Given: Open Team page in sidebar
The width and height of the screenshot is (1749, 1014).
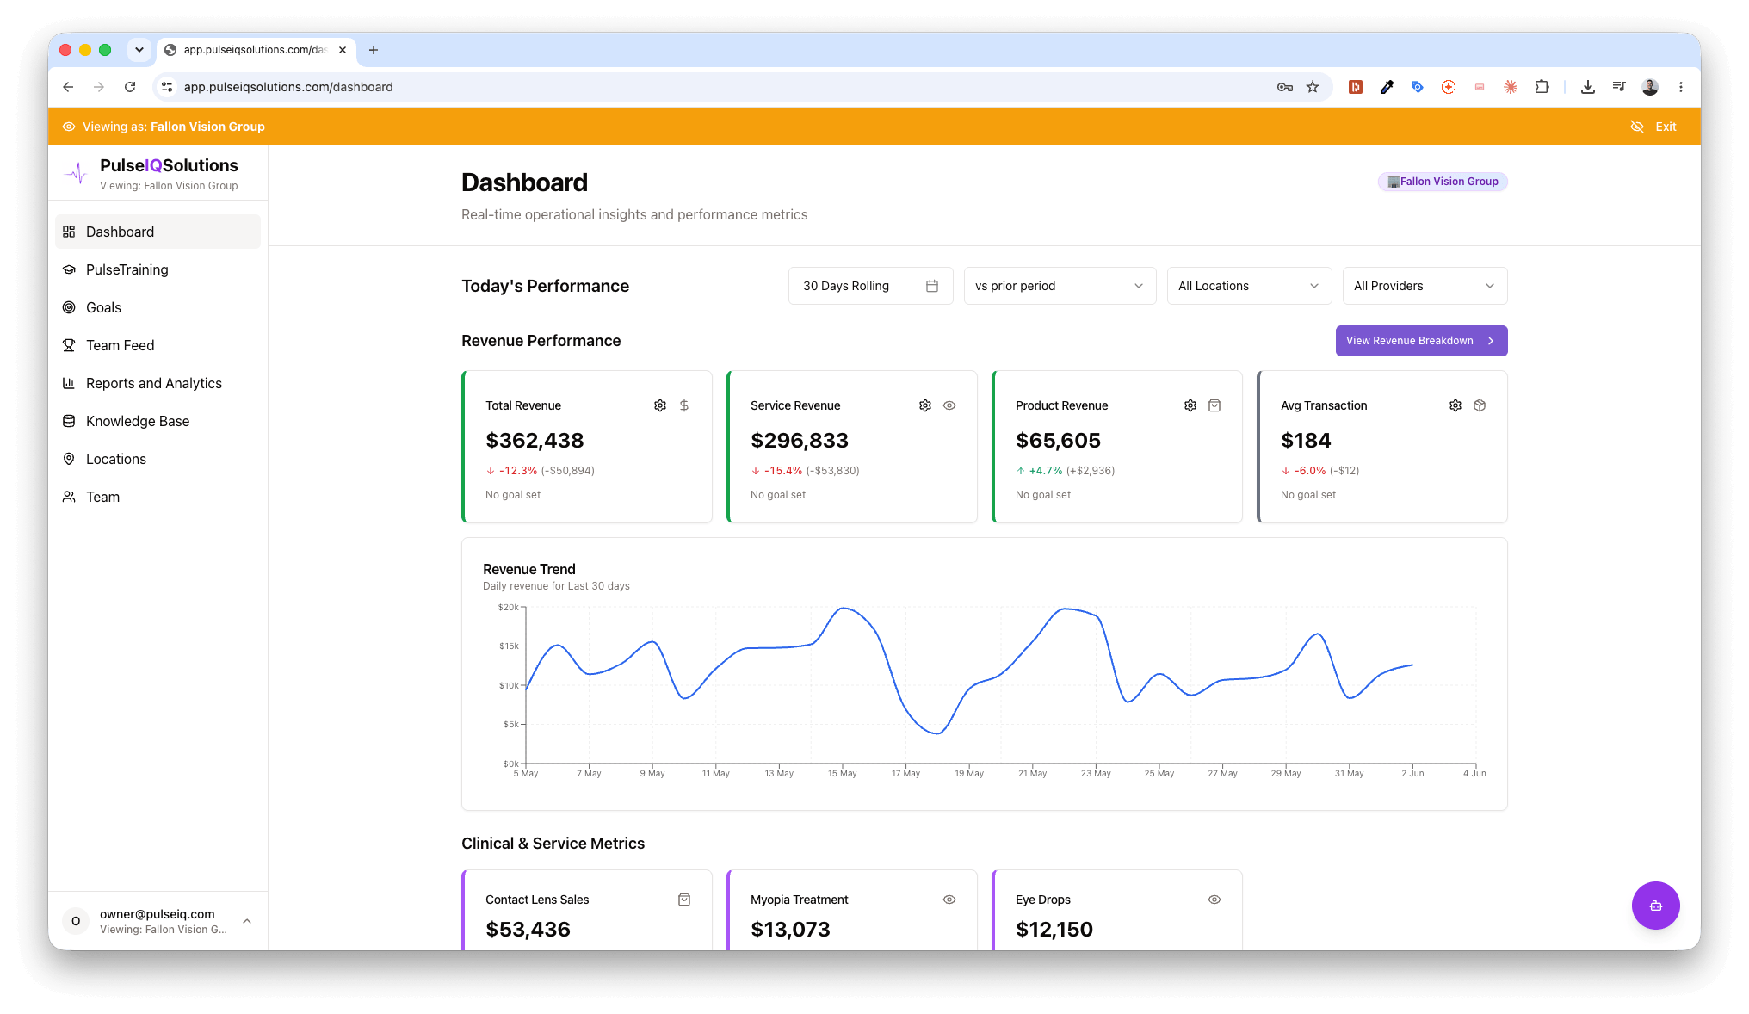Looking at the screenshot, I should pos(158,497).
